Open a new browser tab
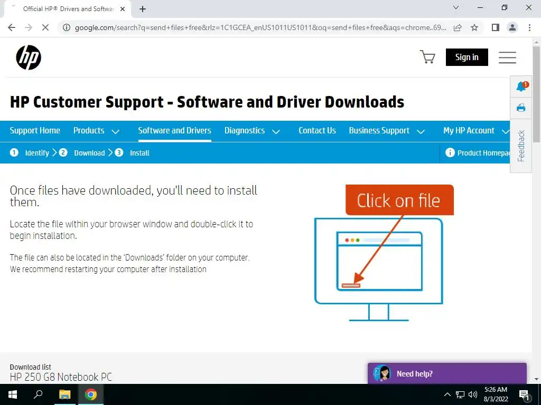 [x=143, y=9]
